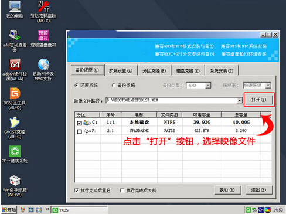Image resolution: width=286 pixels, height=214 pixels.
Task: Check the F: partition checkbox
Action: coord(79,131)
